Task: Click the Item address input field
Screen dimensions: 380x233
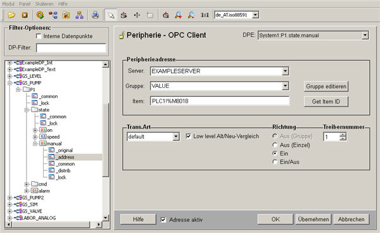Action: 220,101
